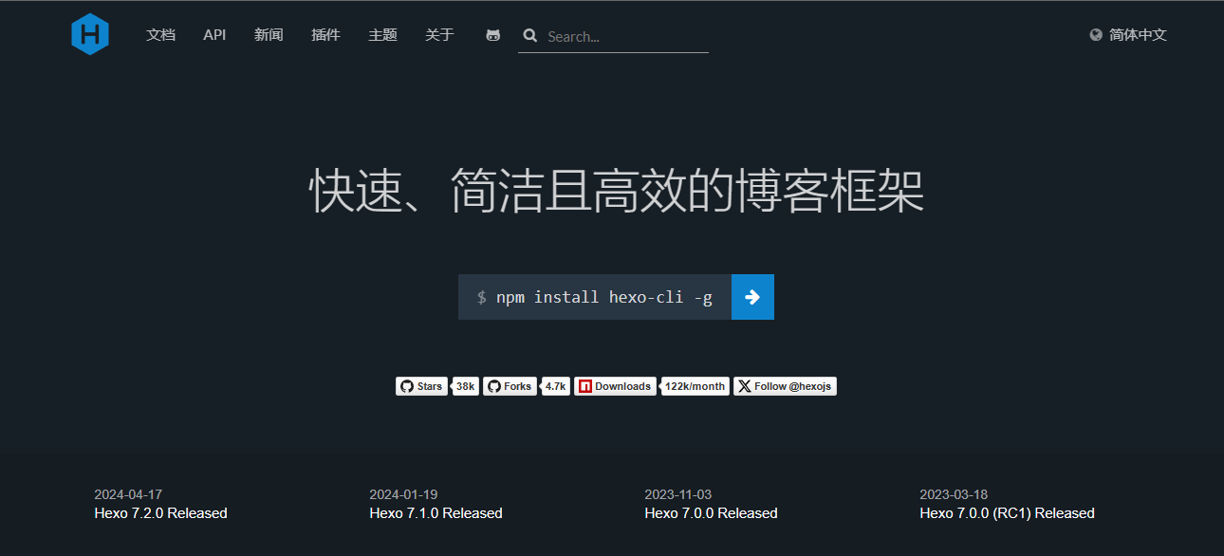The height and width of the screenshot is (556, 1224).
Task: Go to the API menu item
Action: (x=214, y=35)
